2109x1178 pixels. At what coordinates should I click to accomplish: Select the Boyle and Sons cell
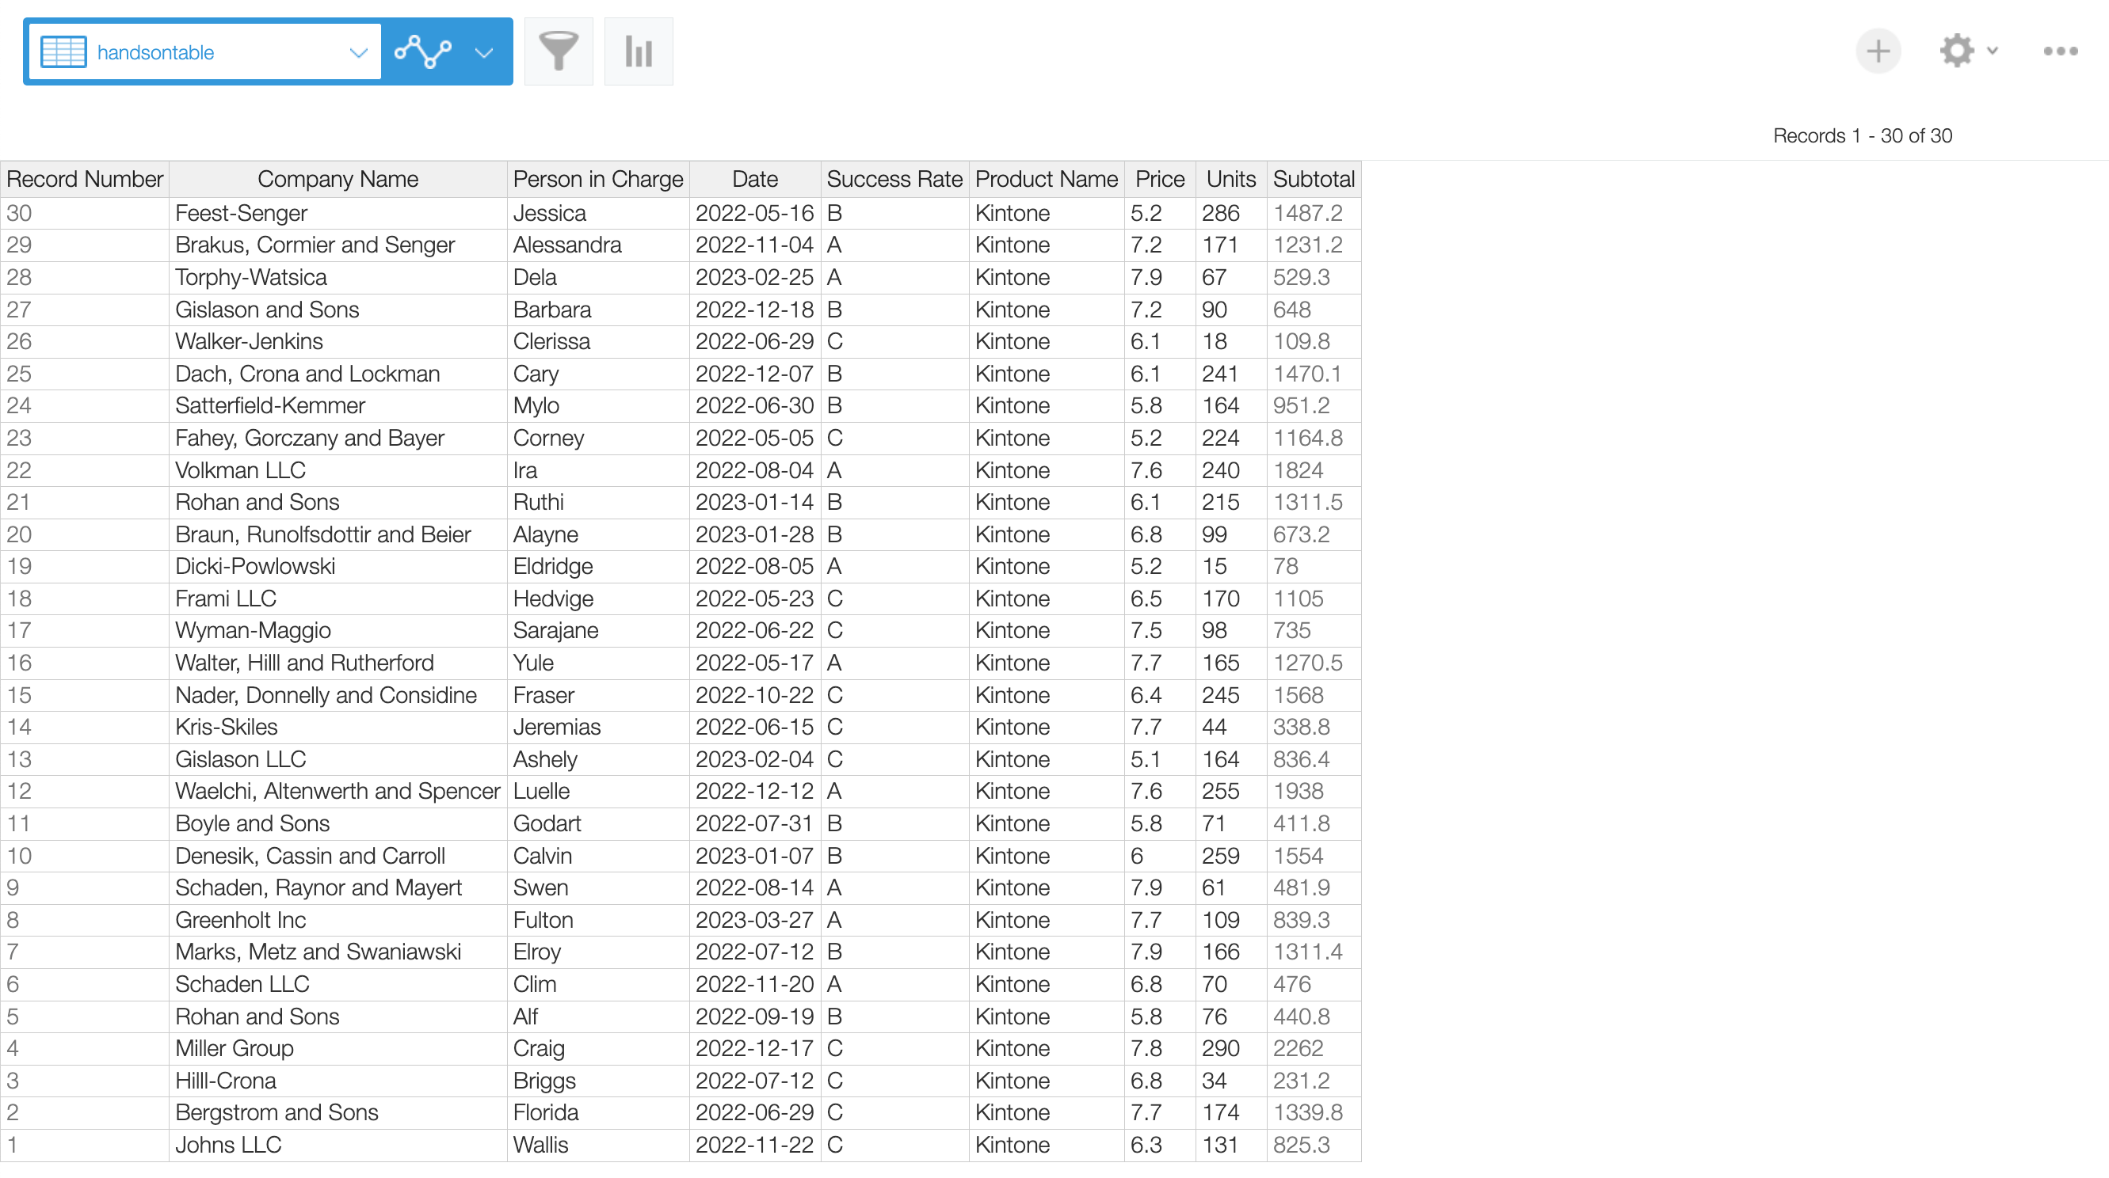point(338,824)
